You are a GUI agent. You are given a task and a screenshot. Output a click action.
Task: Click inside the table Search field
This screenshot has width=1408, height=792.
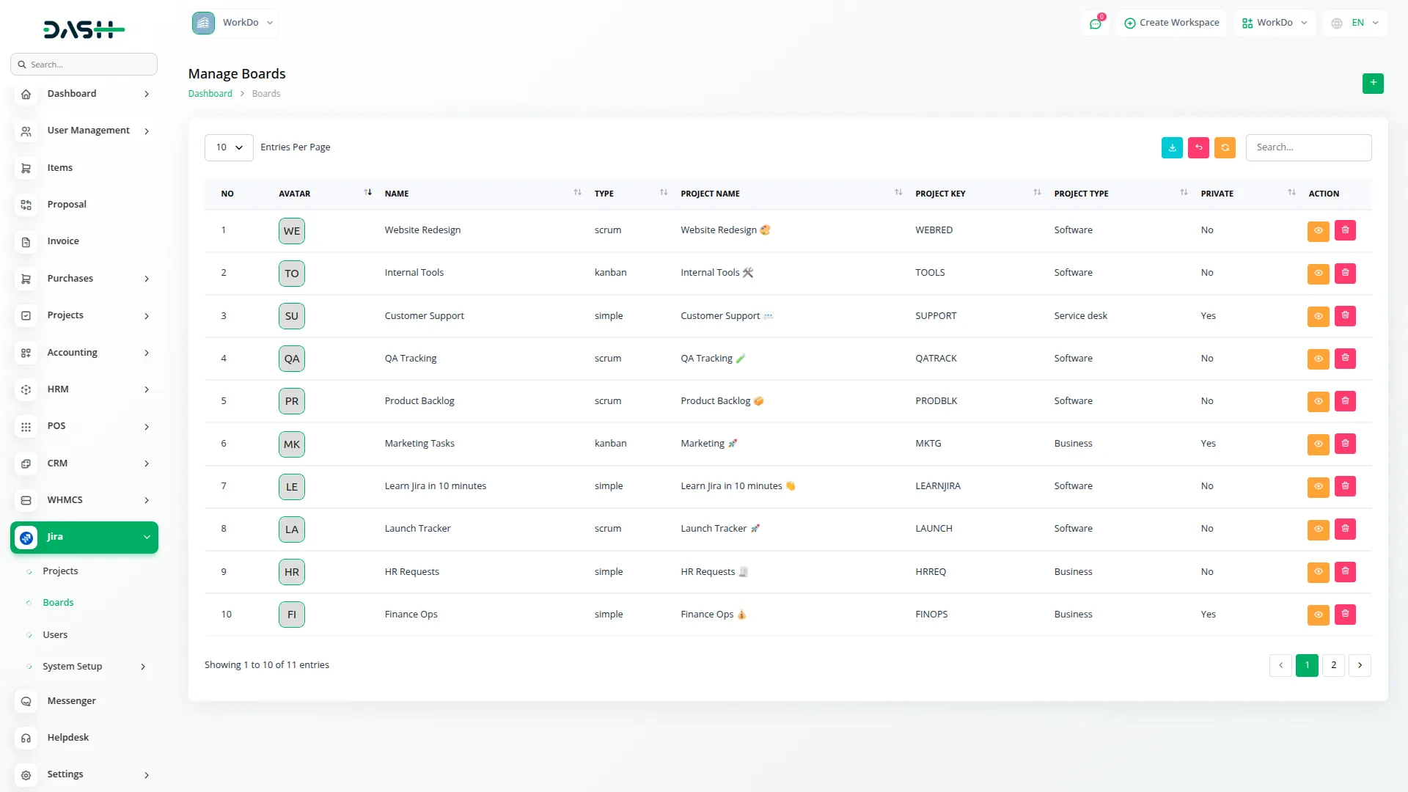click(1309, 147)
